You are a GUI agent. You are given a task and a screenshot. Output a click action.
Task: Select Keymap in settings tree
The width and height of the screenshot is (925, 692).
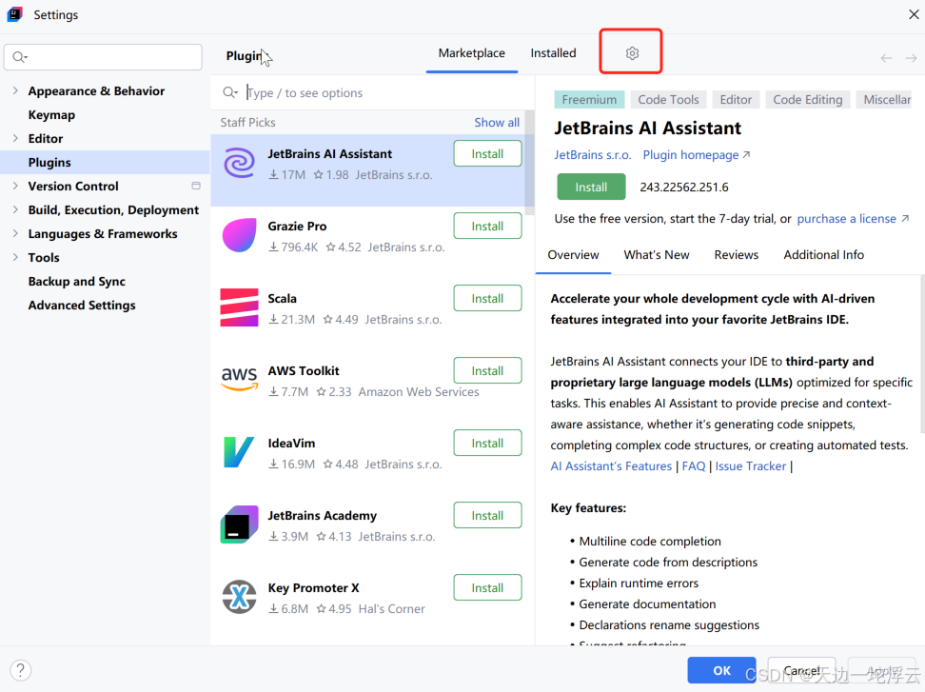pos(51,115)
